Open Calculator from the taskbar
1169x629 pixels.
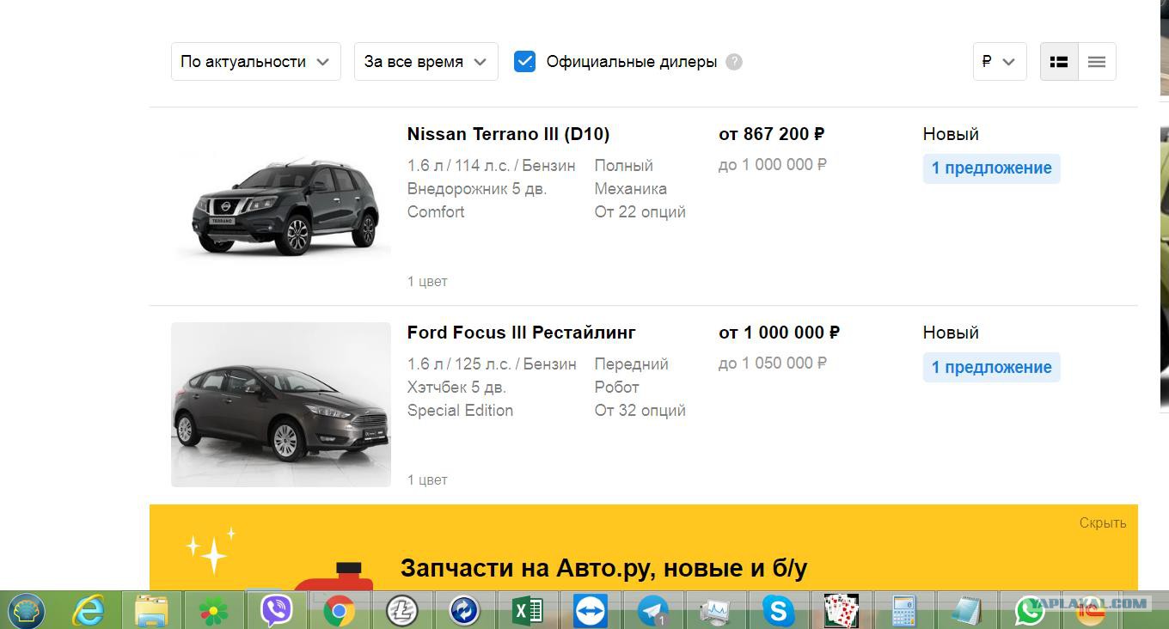point(903,611)
